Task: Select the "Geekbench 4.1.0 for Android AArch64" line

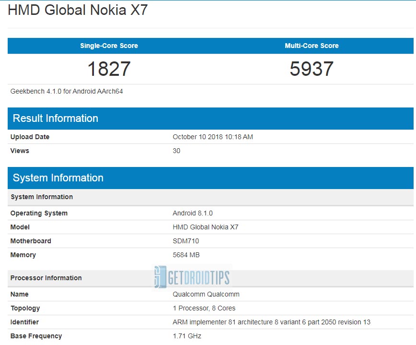Action: [x=67, y=91]
